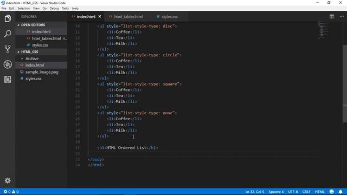Click the code minimap preview
This screenshot has height=195, width=347.
point(323,30)
